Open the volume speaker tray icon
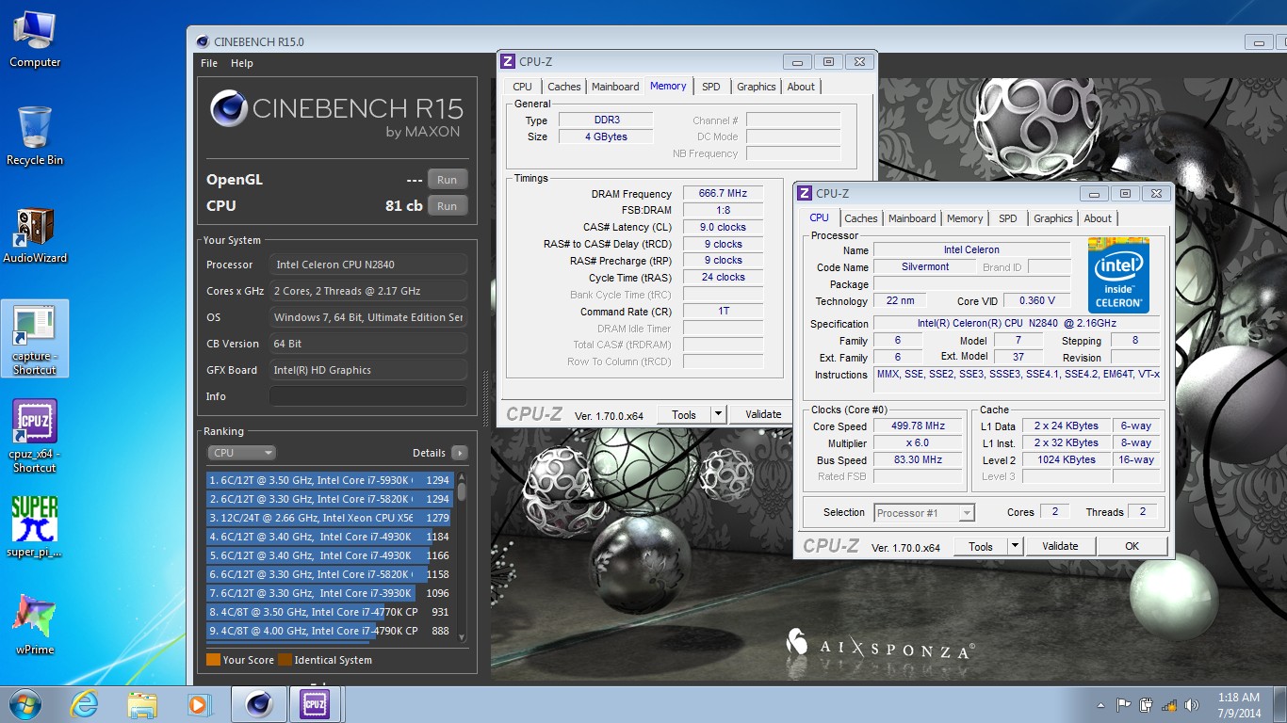Viewport: 1287px width, 723px height. pos(1192,705)
